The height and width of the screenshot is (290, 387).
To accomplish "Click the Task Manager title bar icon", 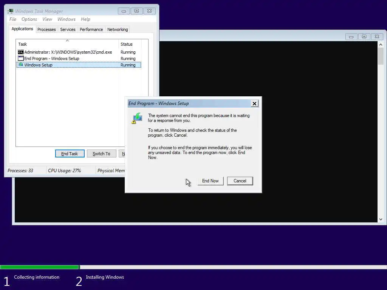I will pos(10,11).
